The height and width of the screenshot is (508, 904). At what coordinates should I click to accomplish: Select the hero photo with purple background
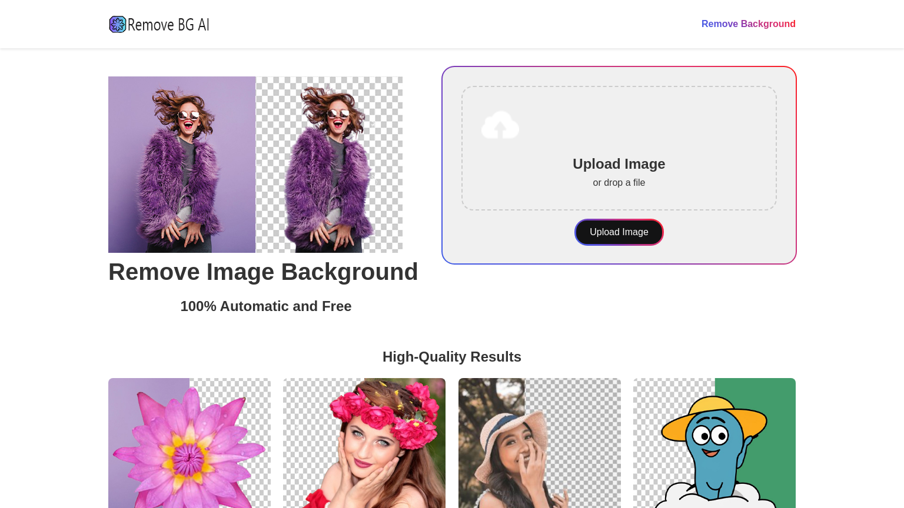pyautogui.click(x=182, y=165)
